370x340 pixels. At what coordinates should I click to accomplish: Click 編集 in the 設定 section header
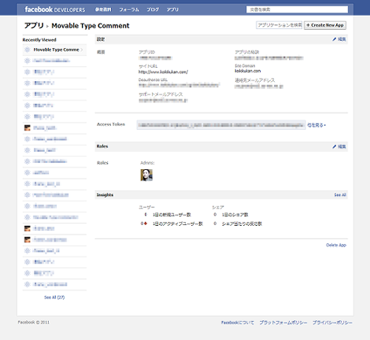pos(339,39)
